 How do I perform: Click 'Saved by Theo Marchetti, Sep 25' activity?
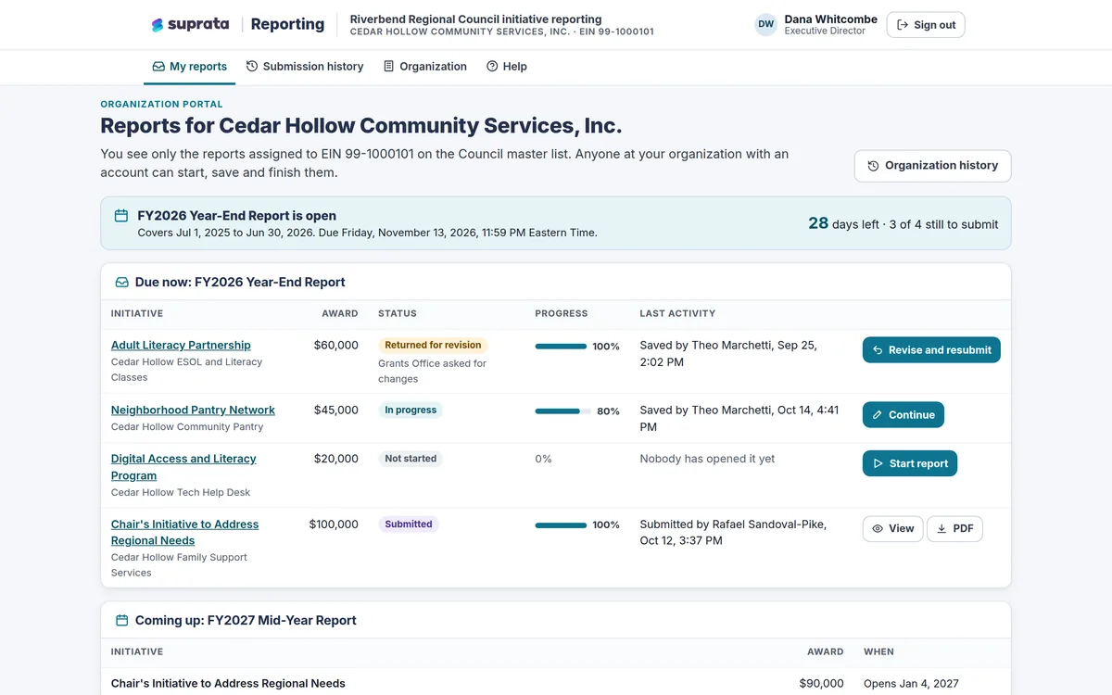[x=728, y=353]
